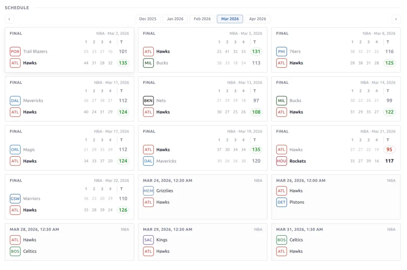
Task: Click the HOU Rockets team badge
Action: 281,161
